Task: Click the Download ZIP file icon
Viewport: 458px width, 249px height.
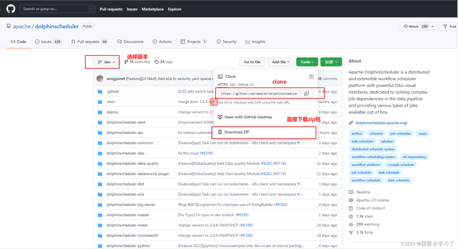Action: click(220, 132)
